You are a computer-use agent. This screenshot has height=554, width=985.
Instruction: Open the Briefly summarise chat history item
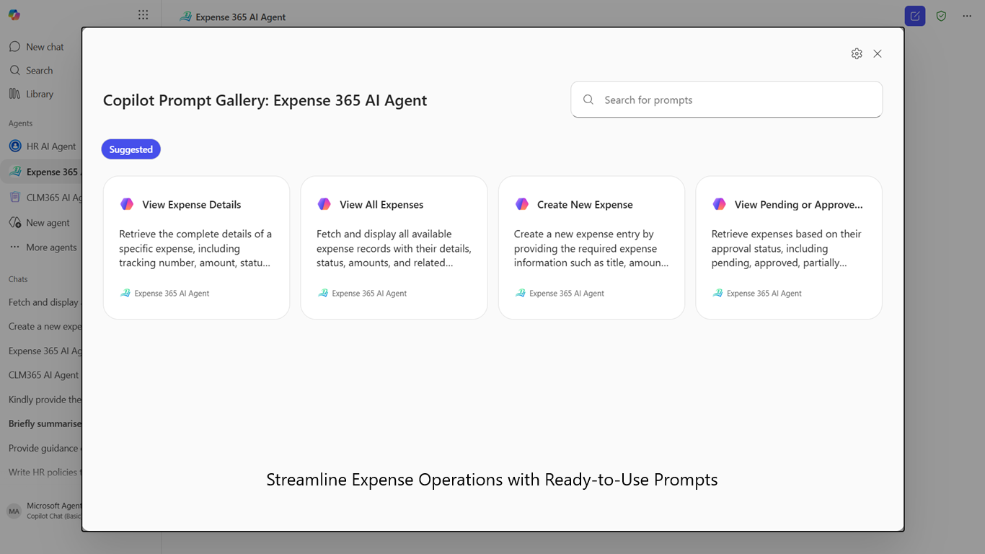(x=45, y=423)
